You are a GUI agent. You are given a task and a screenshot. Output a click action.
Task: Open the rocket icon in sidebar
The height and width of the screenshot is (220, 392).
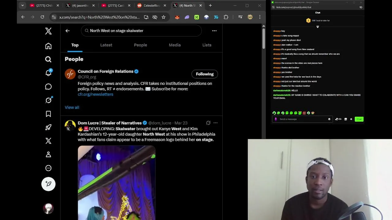tap(48, 127)
